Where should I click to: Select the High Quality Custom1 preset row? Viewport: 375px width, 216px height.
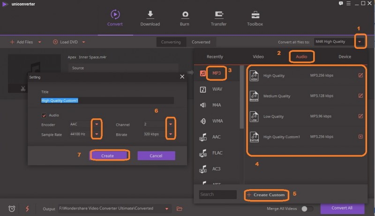click(x=307, y=137)
